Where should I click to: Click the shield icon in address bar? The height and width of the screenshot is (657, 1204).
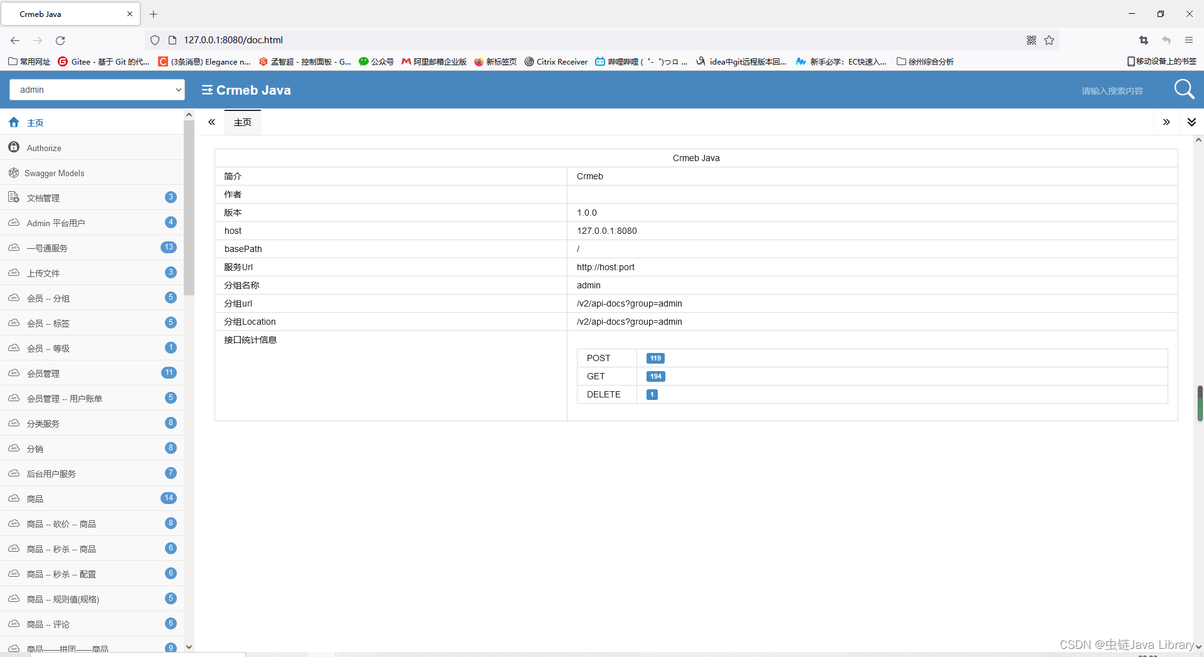coord(155,40)
